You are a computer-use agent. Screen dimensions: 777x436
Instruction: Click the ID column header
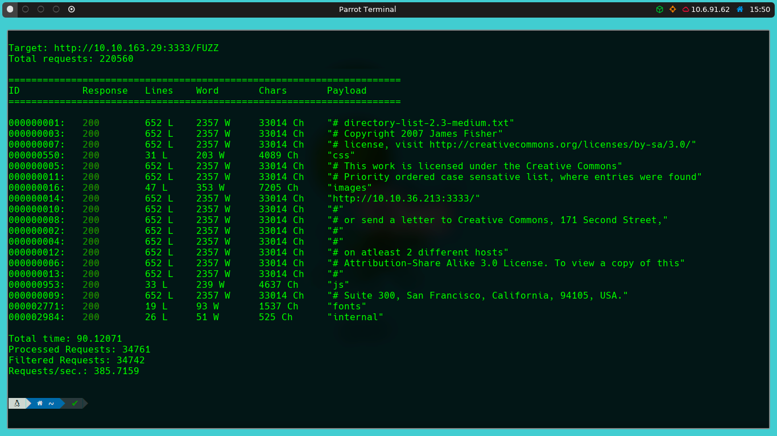click(14, 91)
